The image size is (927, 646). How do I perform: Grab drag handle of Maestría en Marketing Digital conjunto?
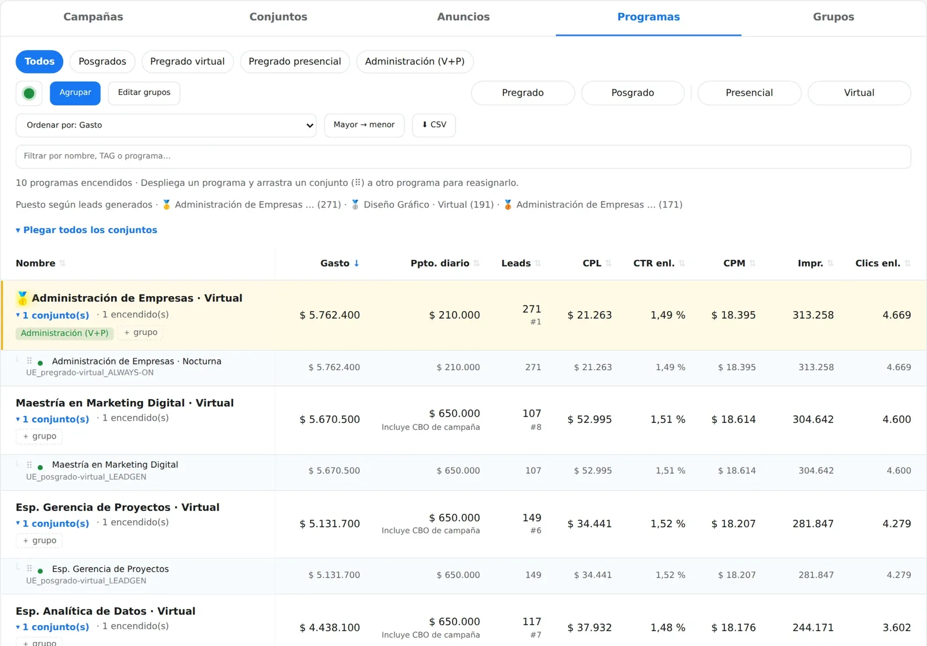30,465
